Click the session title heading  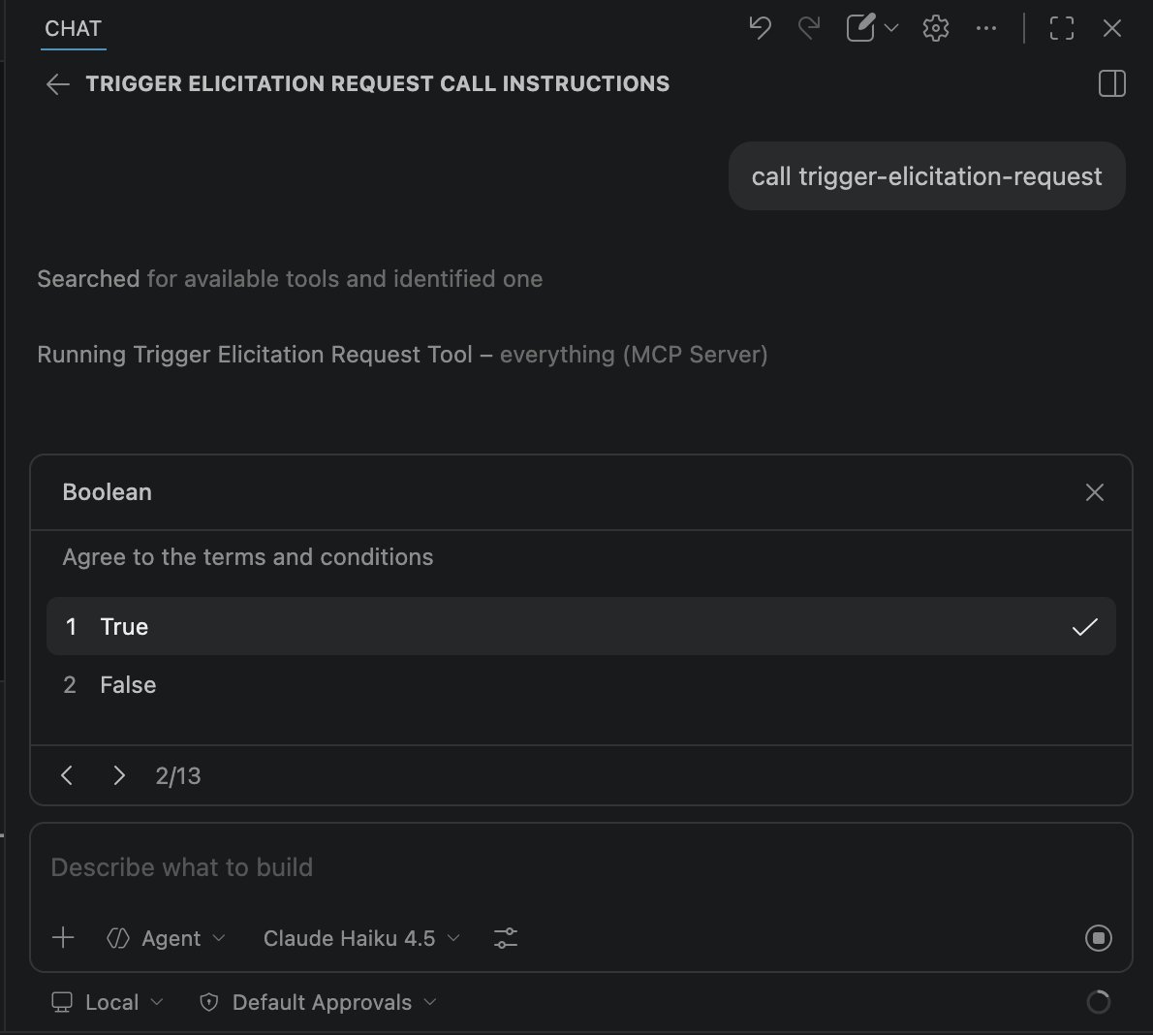[x=378, y=84]
